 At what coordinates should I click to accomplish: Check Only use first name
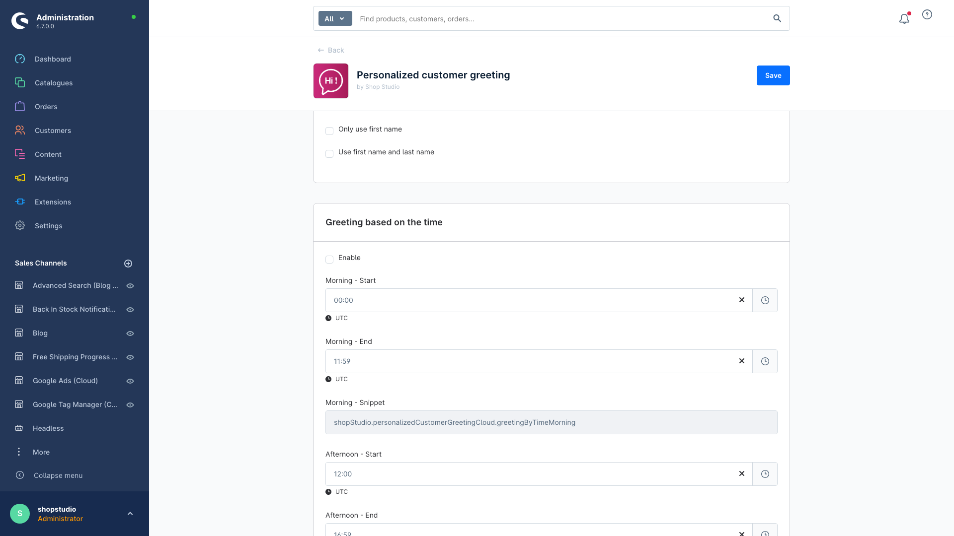(x=329, y=131)
